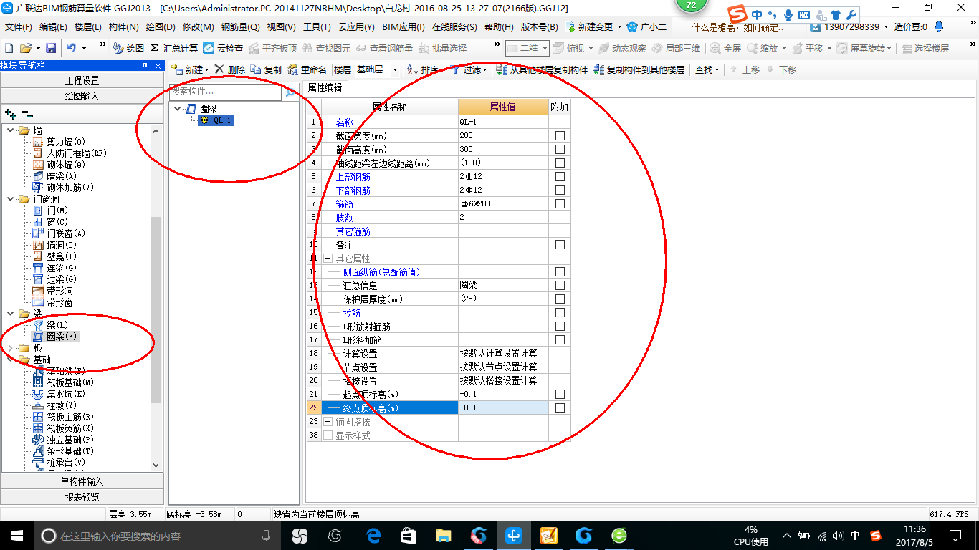Tick 附加 checkbox for 截面高度(mm)
Viewport: 979px width, 550px height.
[x=560, y=149]
